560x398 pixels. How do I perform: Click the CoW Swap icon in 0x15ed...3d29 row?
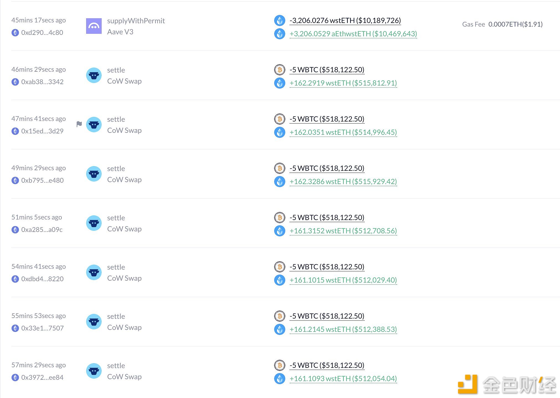[x=94, y=125]
